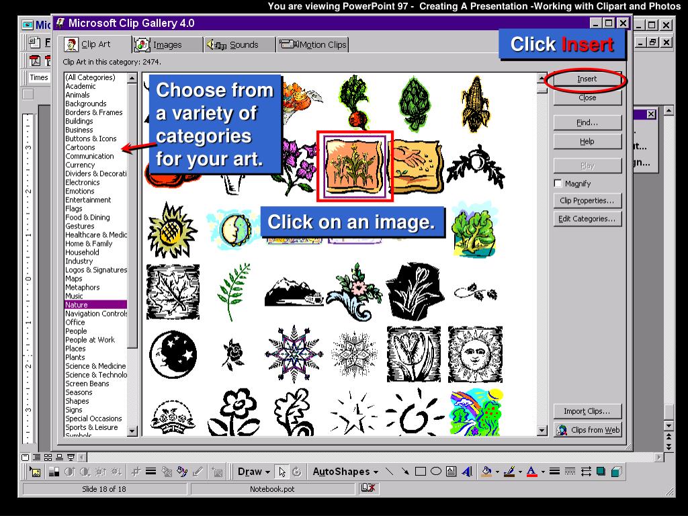This screenshot has width=688, height=516.
Task: Switch to the Sounds tab
Action: pyautogui.click(x=240, y=44)
